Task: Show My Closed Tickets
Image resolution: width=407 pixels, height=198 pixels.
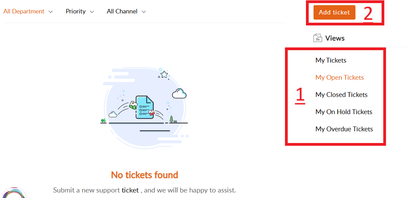Action: tap(341, 95)
